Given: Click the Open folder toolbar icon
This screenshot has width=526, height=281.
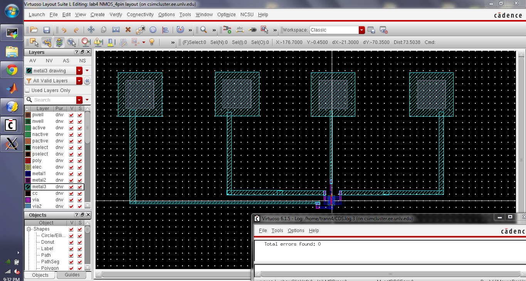Looking at the screenshot, I should tap(34, 30).
